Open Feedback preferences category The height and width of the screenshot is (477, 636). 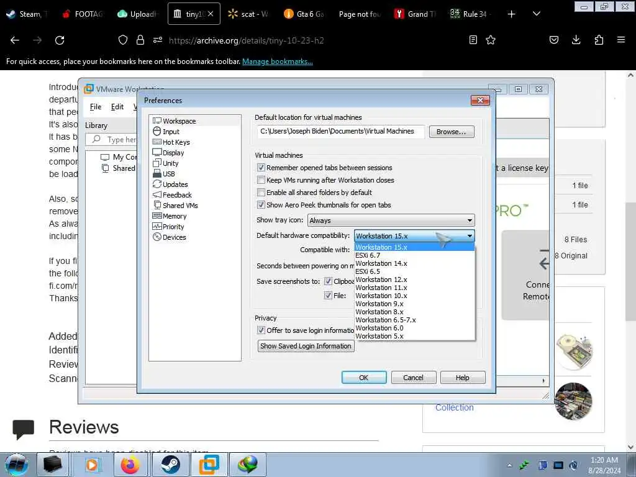click(x=172, y=194)
